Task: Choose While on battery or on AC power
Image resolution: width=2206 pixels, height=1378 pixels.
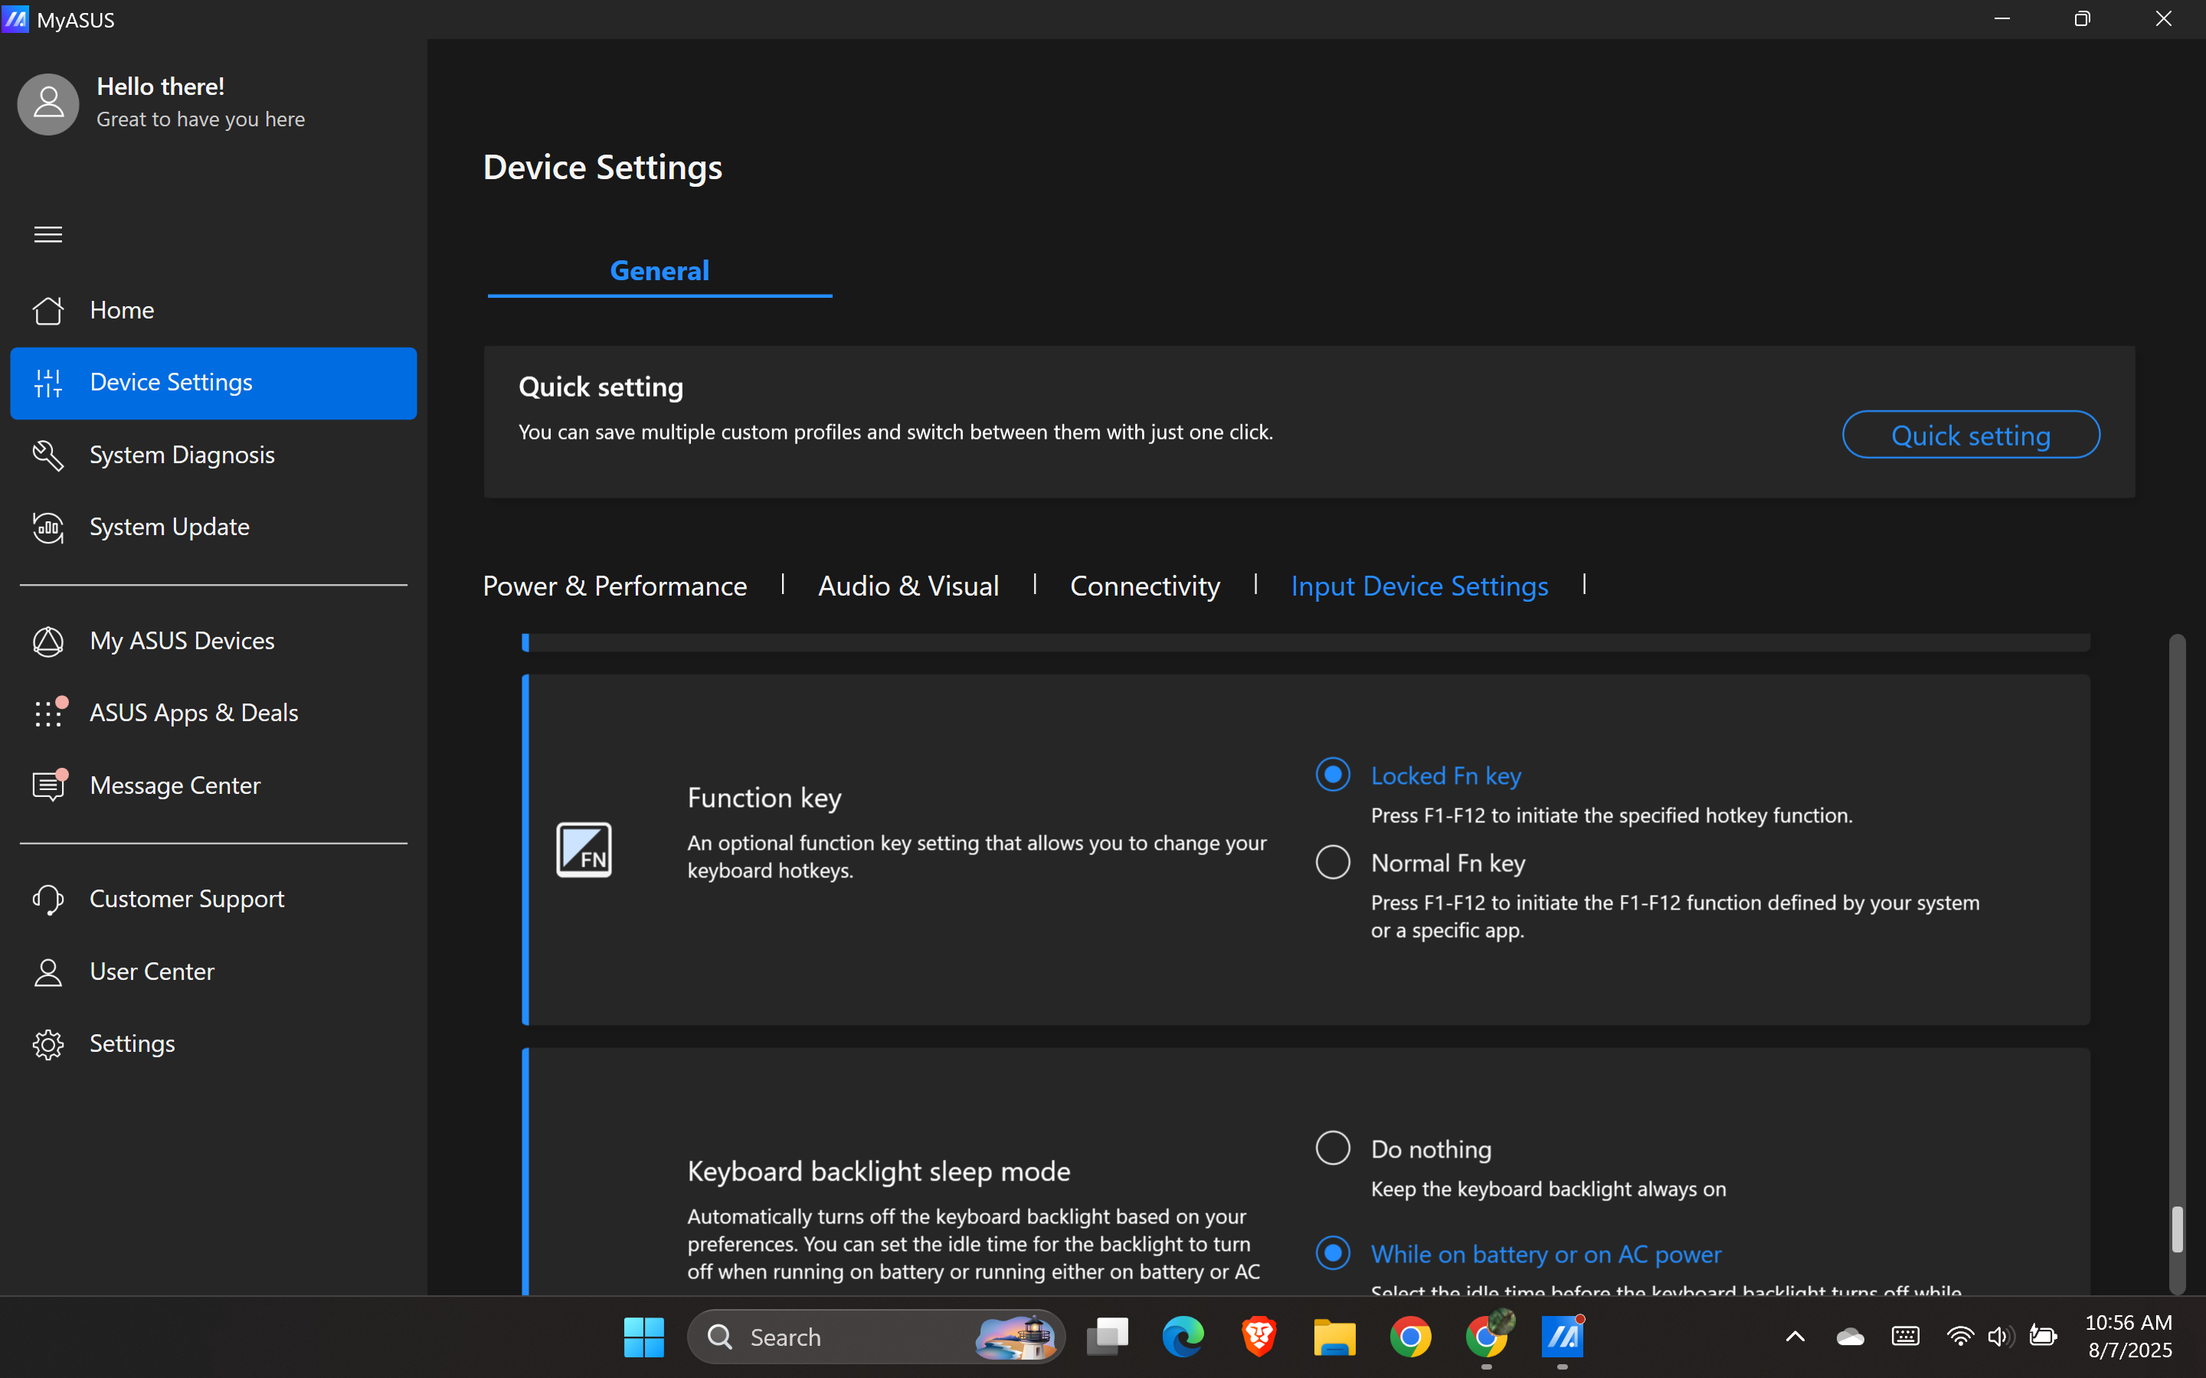Action: 1333,1253
